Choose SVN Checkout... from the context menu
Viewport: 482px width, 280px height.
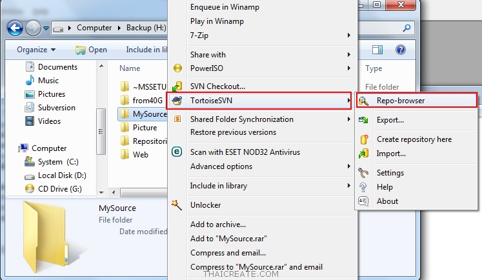217,86
